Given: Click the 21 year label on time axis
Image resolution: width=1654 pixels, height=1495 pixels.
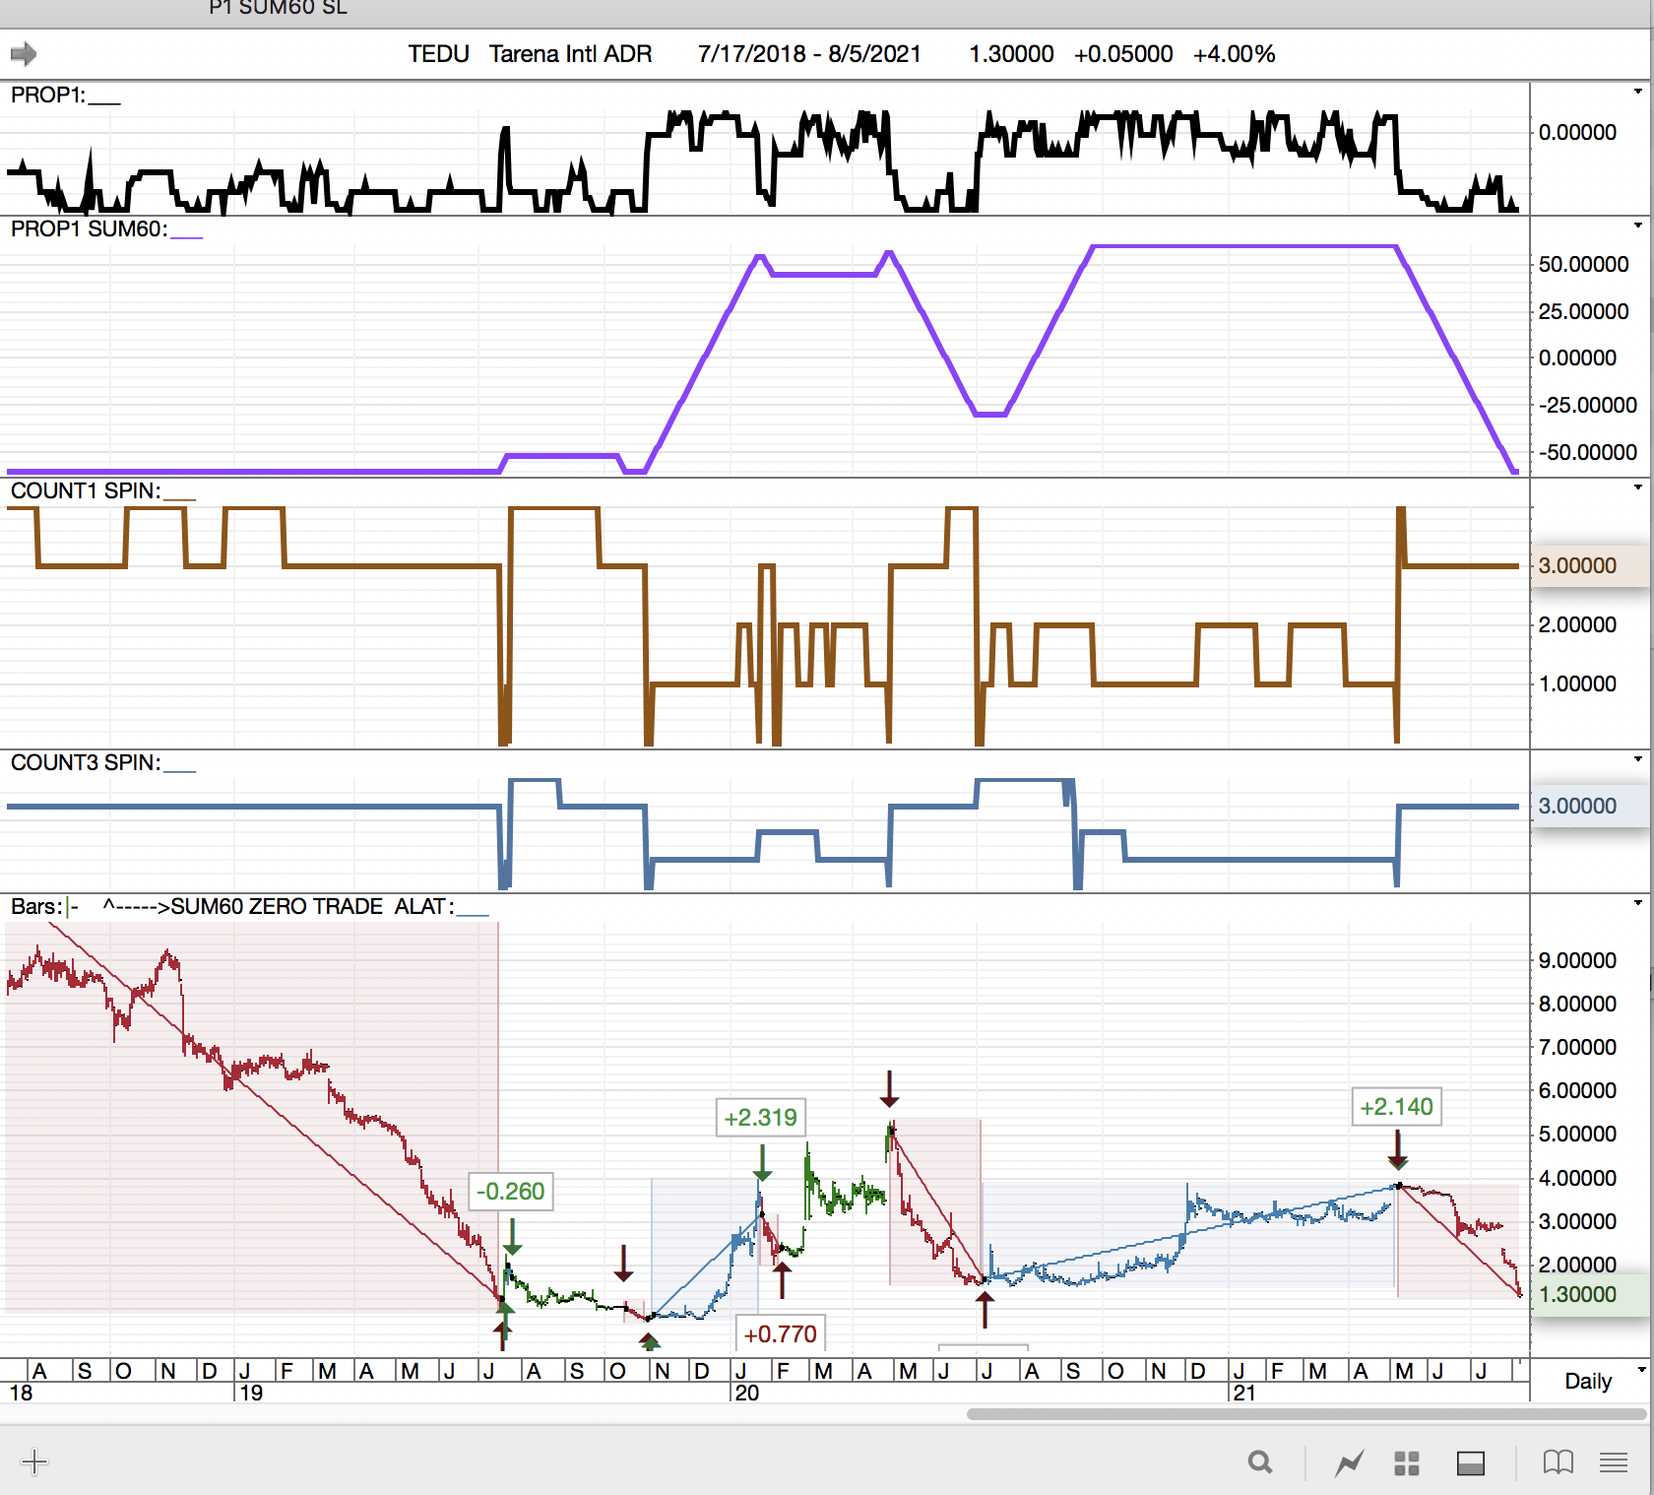Looking at the screenshot, I should pos(1244,1393).
